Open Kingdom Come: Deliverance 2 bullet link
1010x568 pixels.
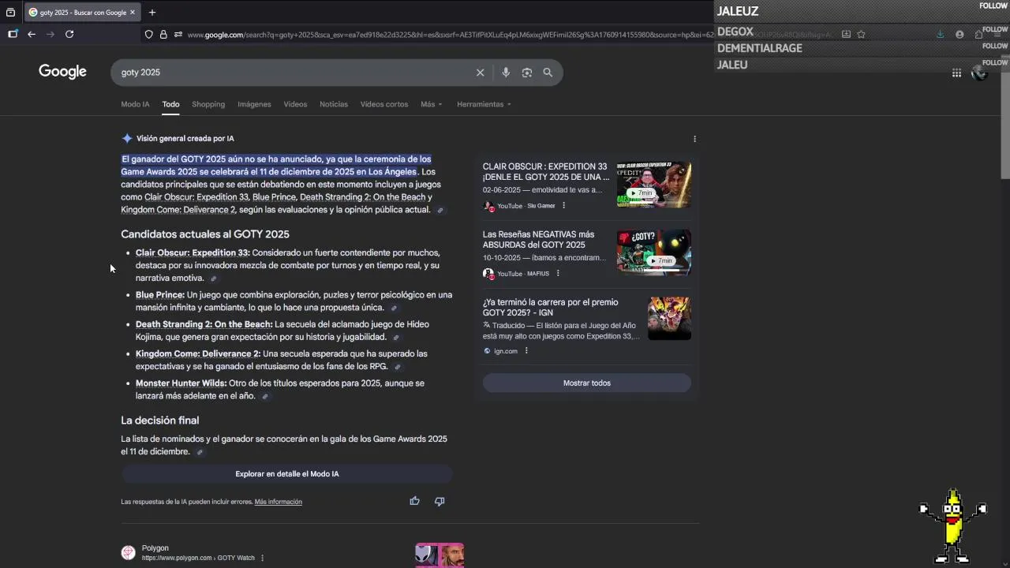[198, 353]
